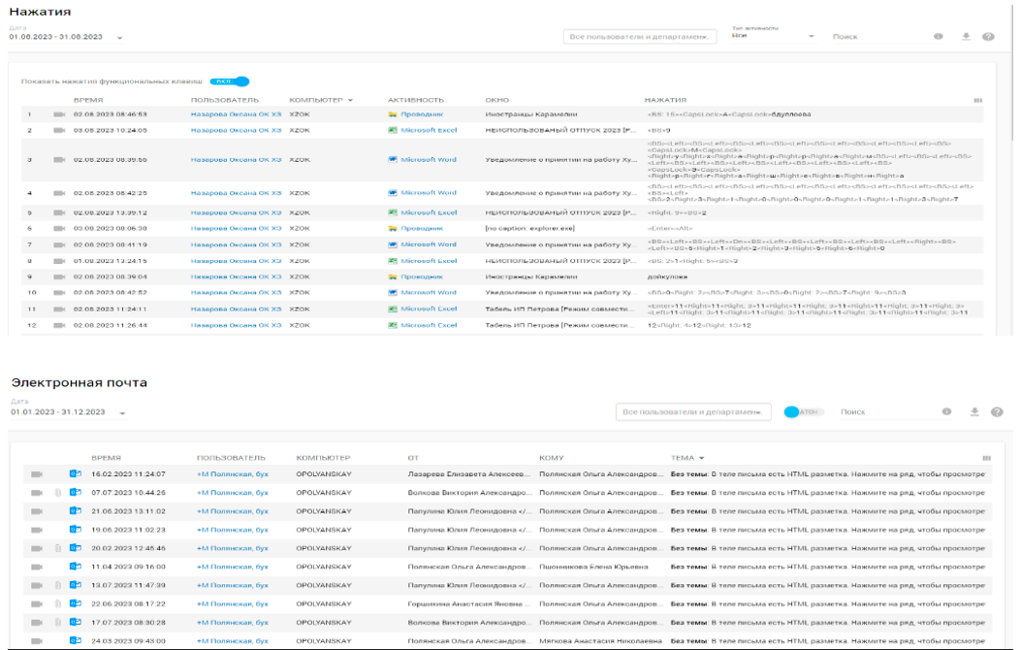Click Outlook mail icon in row 24.03.2023 09:43:00

76,640
